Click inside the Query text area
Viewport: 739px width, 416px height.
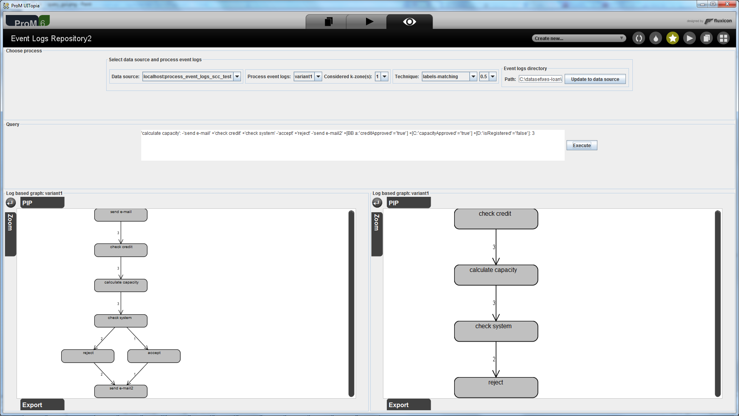[x=353, y=145]
